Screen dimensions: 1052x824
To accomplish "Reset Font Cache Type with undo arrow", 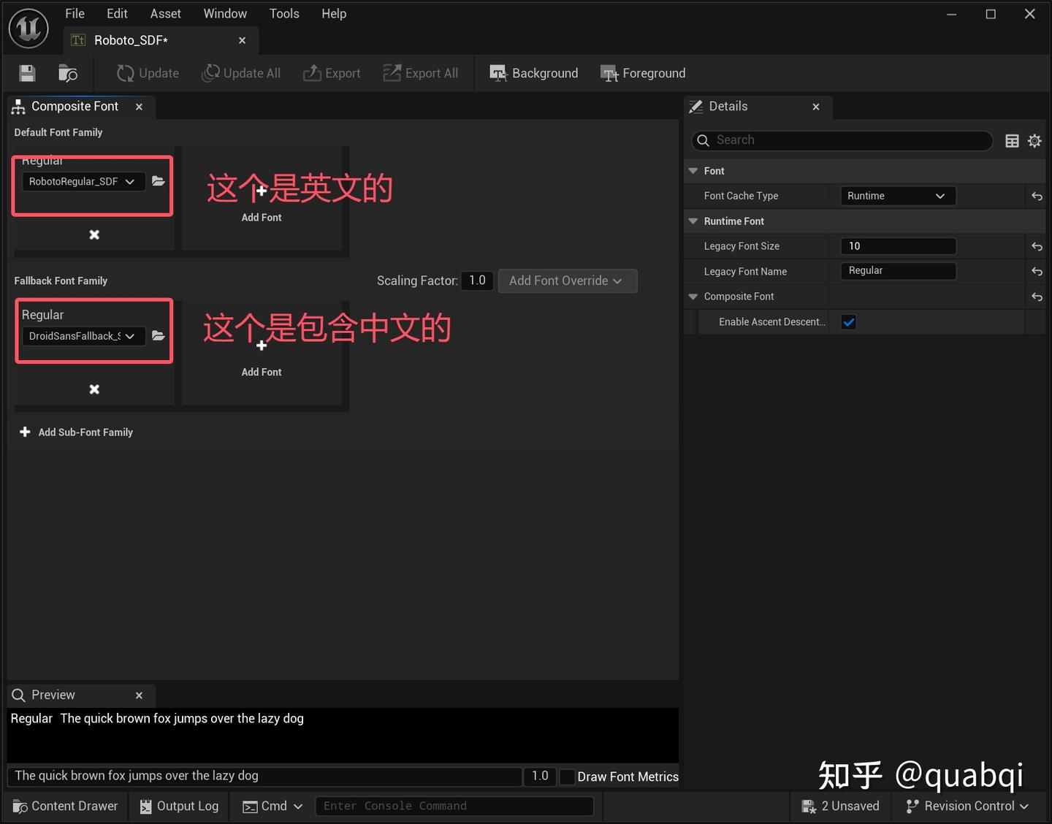I will click(x=1037, y=196).
